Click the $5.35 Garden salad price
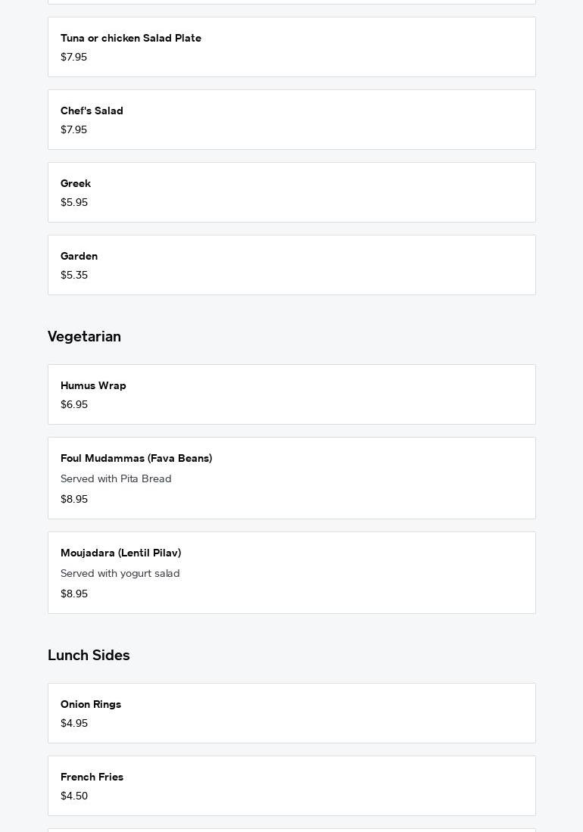The image size is (583, 832). tap(74, 276)
